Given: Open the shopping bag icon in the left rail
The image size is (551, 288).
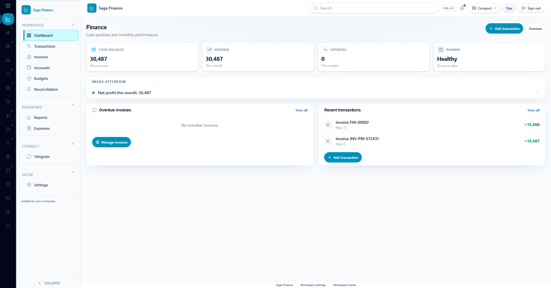Looking at the screenshot, I should (8, 184).
